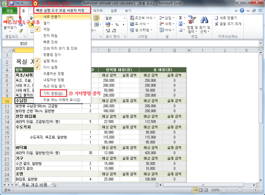The image size is (265, 195).
Task: Click the Customize Quick Access Toolbar arrow
Action: tap(36, 3)
